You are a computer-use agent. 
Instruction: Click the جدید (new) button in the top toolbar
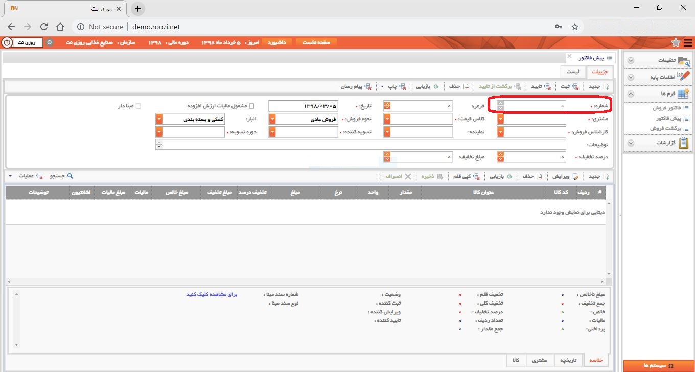tap(598, 86)
